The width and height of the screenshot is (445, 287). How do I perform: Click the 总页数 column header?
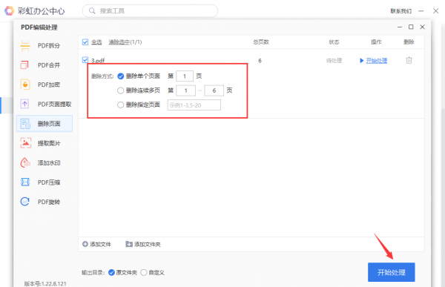click(261, 42)
